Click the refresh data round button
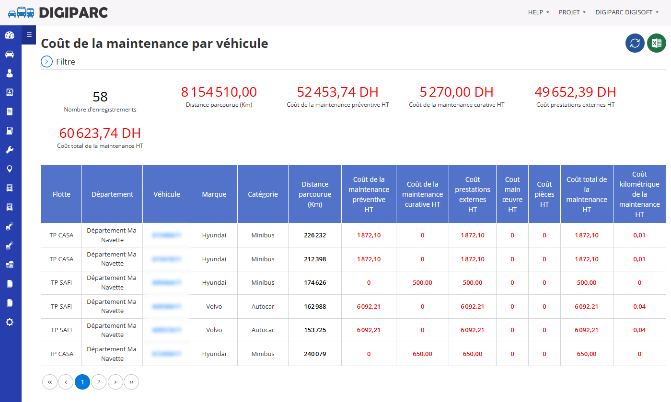This screenshot has width=671, height=402. 635,43
